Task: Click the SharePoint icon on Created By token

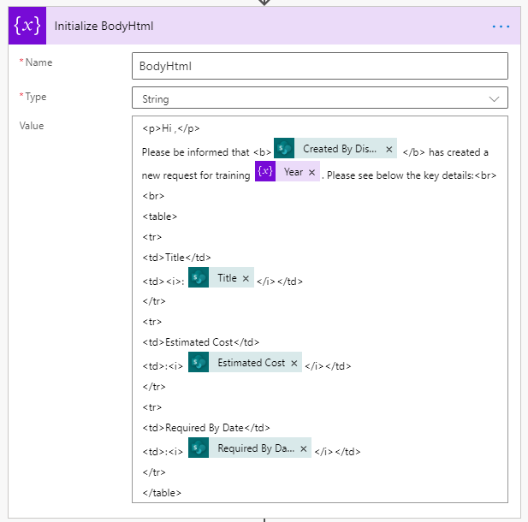Action: pos(284,149)
